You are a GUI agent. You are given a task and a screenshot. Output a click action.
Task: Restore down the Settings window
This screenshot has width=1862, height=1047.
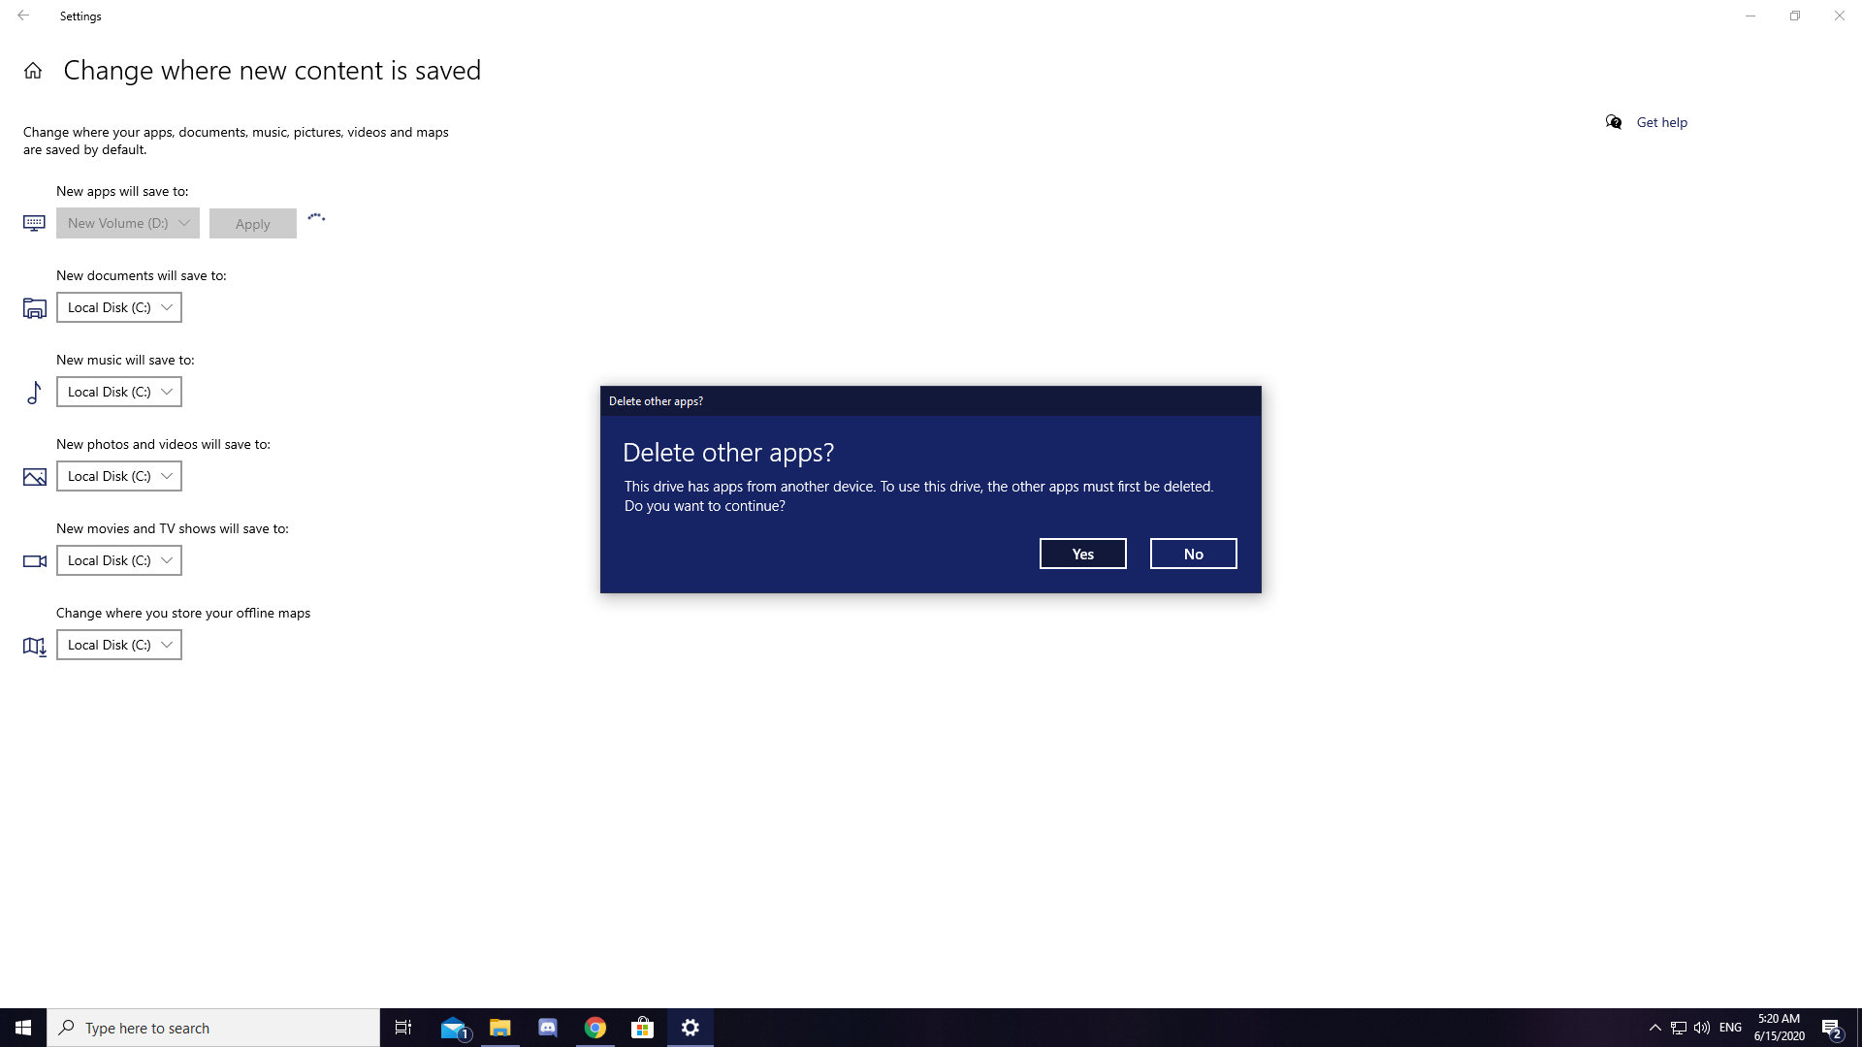click(x=1795, y=16)
